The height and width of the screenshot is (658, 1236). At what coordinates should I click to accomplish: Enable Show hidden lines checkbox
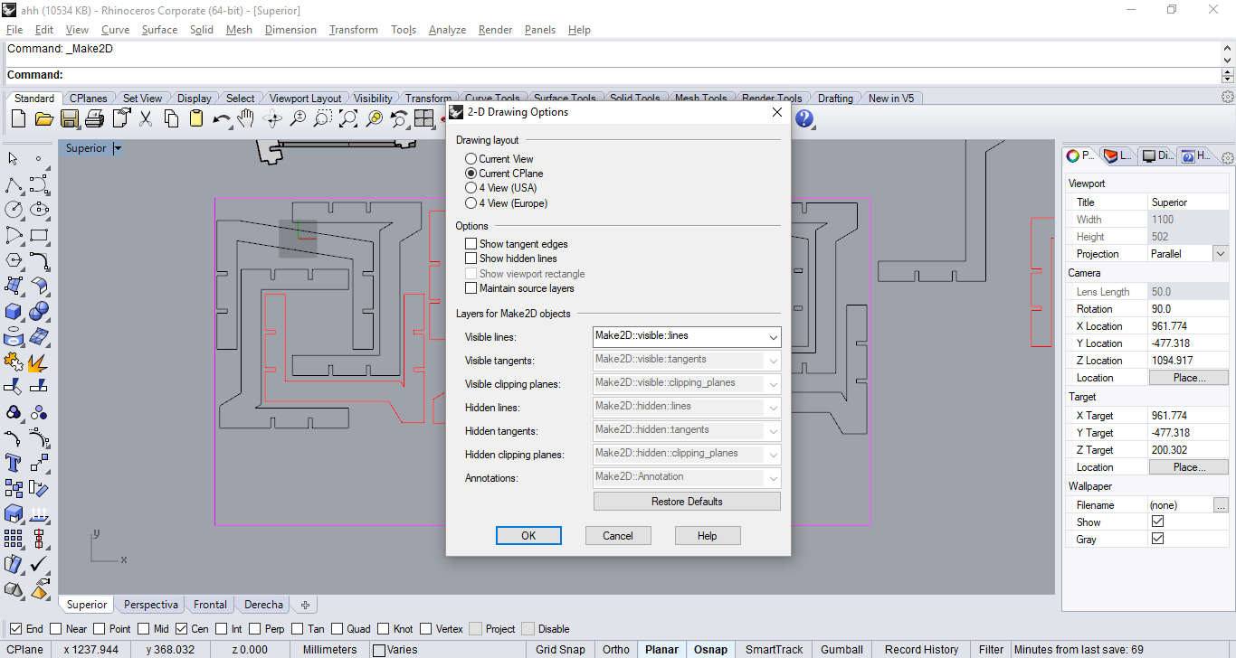[471, 258]
